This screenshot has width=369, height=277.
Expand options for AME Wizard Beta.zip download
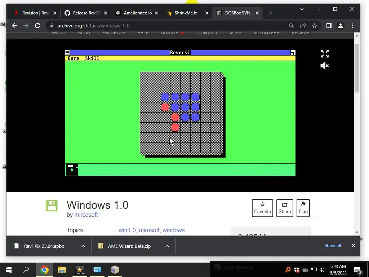[x=167, y=246]
